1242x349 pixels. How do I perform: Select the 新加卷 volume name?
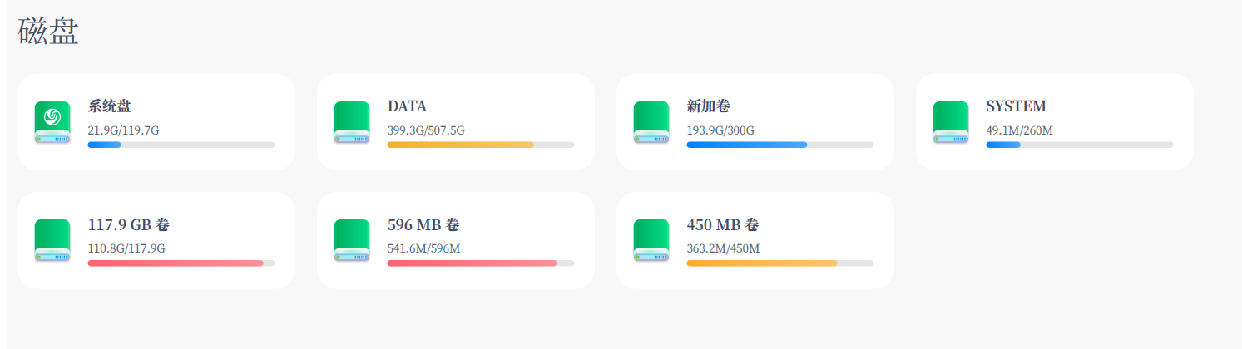[709, 106]
